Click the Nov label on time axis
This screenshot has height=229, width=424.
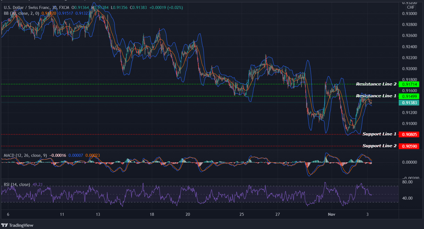tap(332, 214)
